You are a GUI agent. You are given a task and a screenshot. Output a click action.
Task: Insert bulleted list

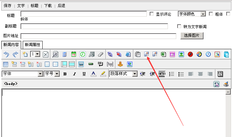click(181, 74)
